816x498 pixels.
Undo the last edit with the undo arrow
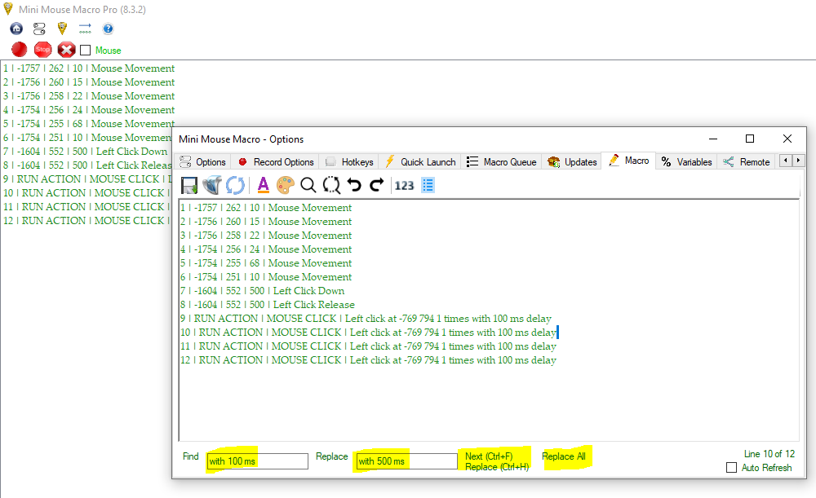354,185
